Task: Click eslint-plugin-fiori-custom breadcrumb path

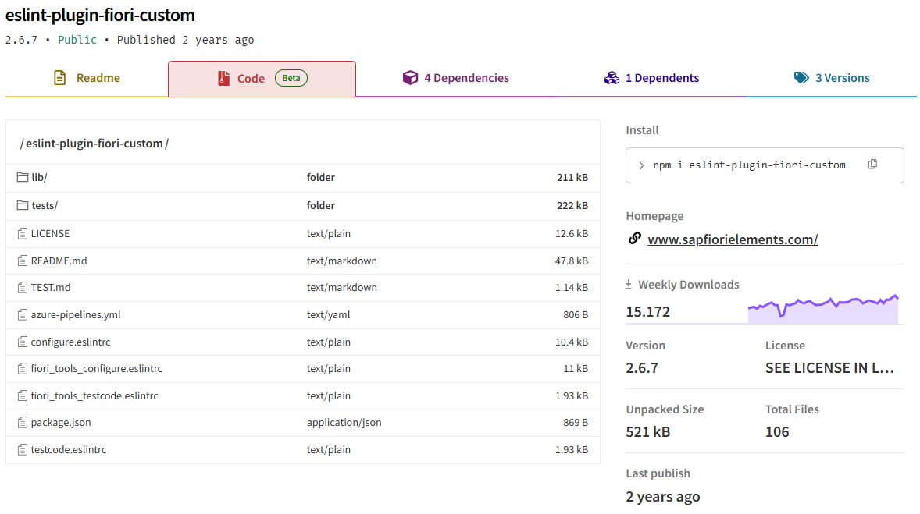Action: (94, 144)
